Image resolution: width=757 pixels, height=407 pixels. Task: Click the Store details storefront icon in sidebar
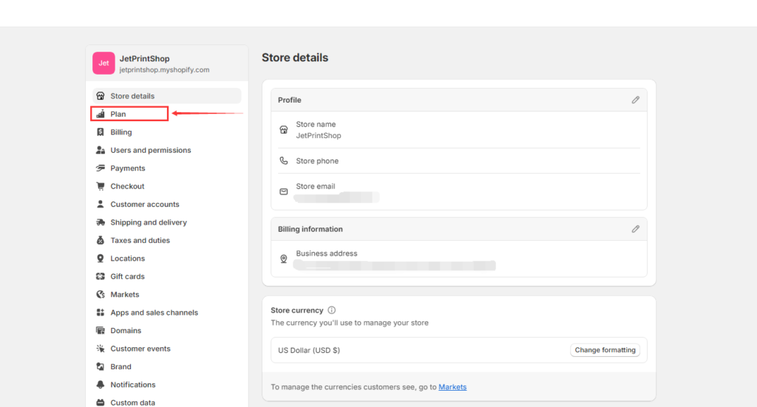click(x=101, y=96)
